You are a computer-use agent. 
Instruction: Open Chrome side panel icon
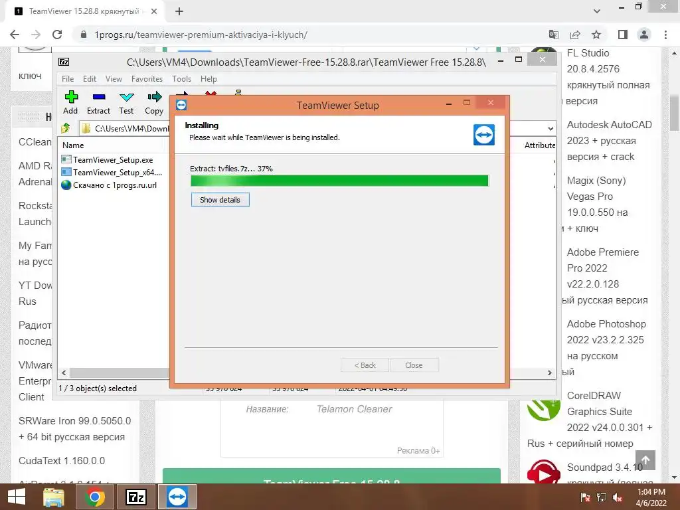coord(623,35)
